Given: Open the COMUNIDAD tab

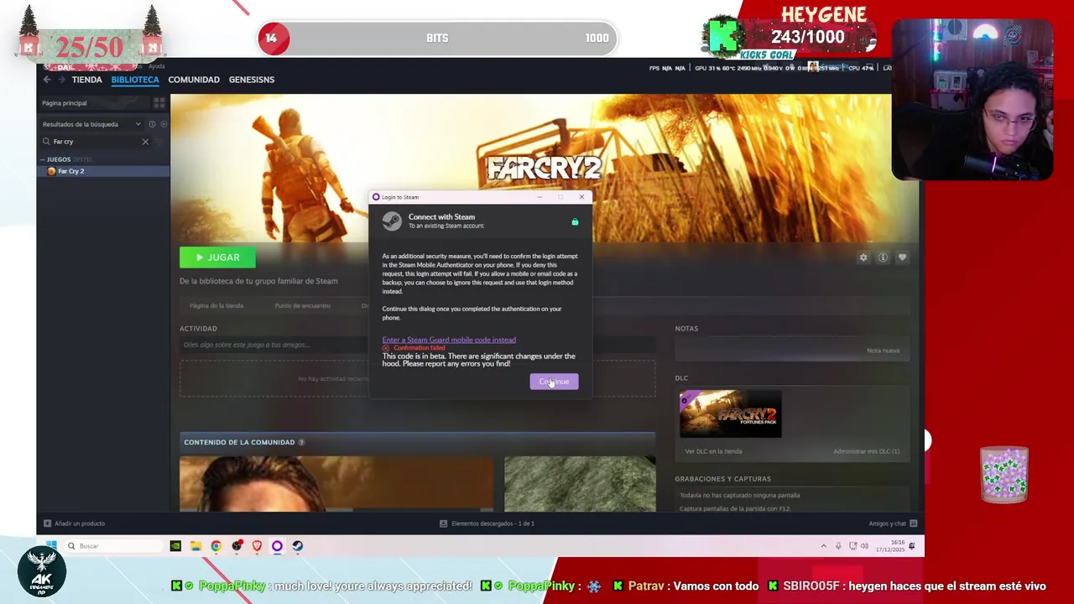Looking at the screenshot, I should pos(194,80).
